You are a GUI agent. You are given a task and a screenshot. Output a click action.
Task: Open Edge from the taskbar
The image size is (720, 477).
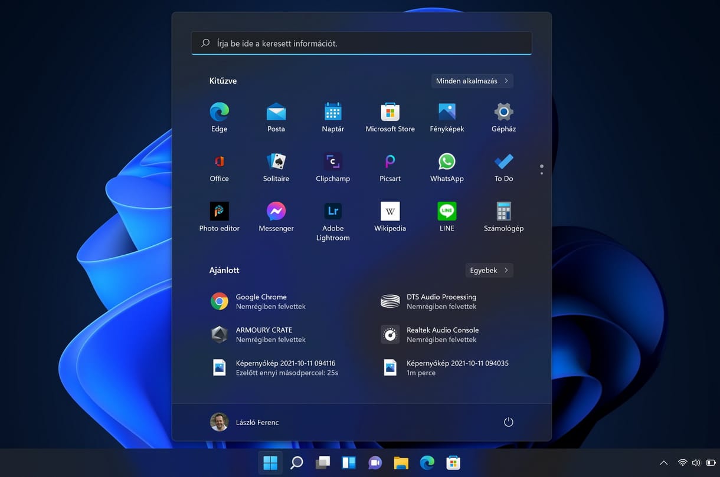(x=427, y=463)
